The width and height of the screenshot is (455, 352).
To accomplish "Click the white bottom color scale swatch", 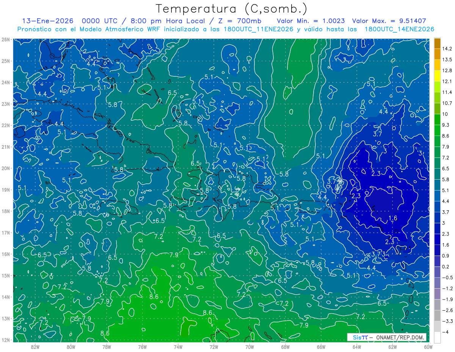I will coord(437,337).
